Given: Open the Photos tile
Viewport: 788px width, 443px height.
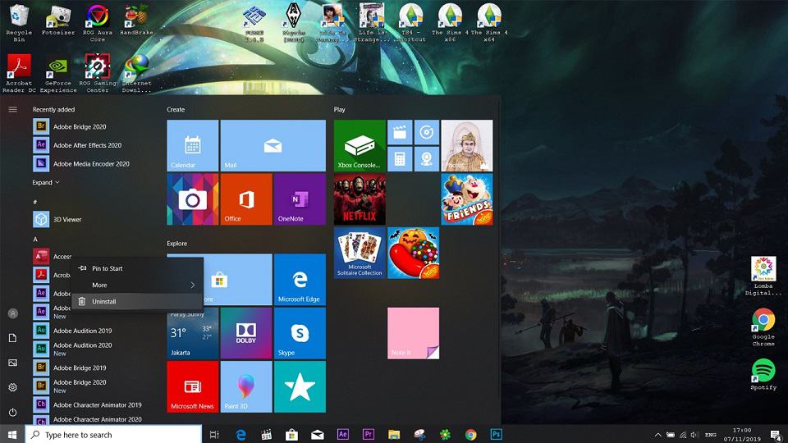Looking at the screenshot, I should point(467,145).
